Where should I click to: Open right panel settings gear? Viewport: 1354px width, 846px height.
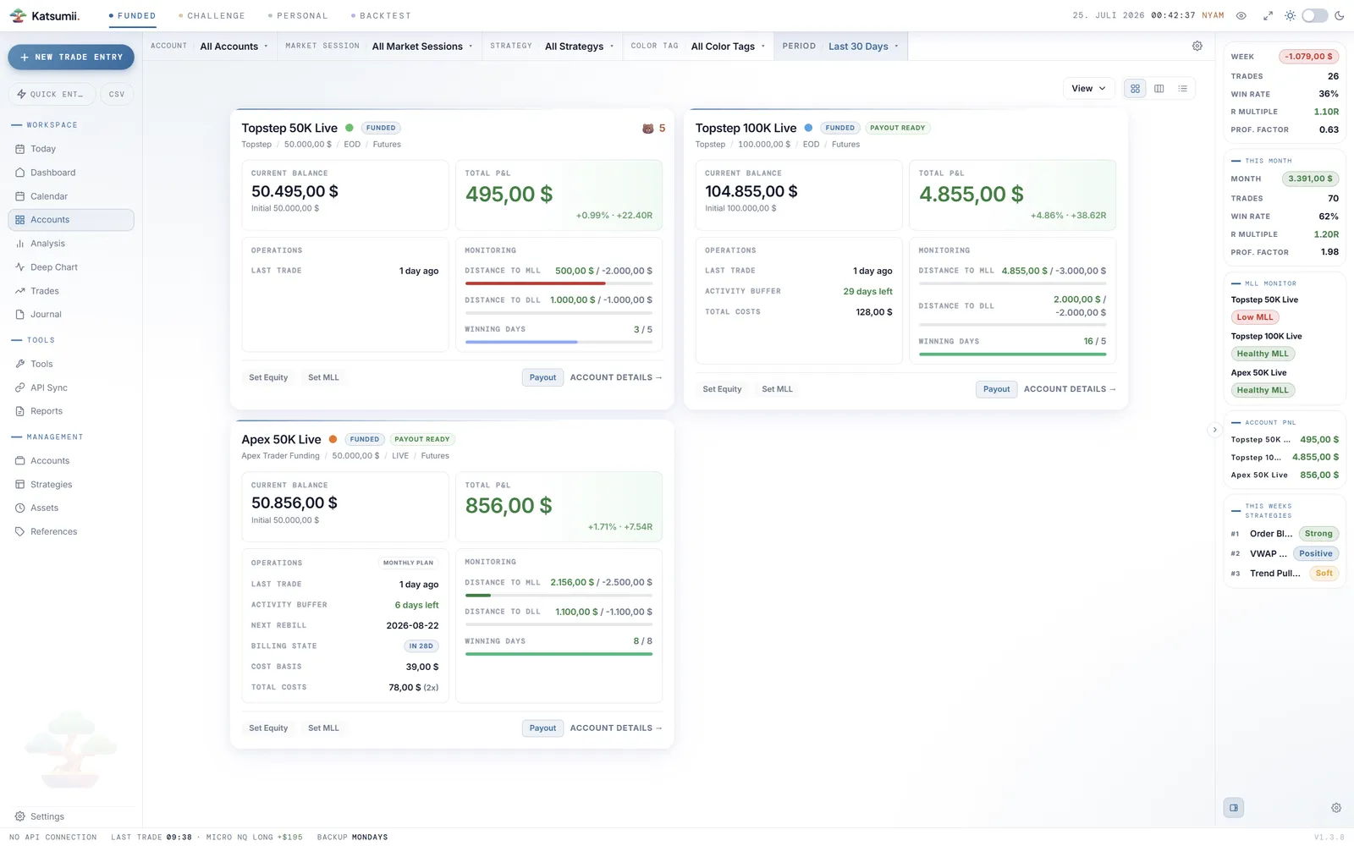[1336, 808]
